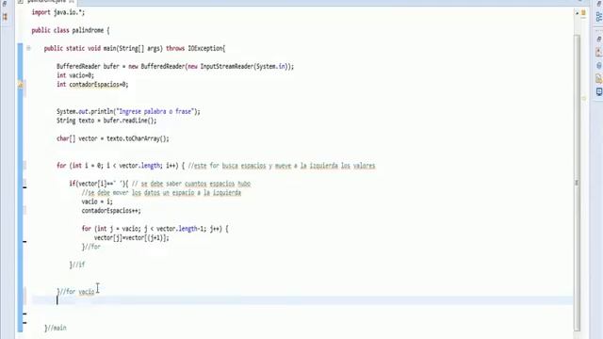Open the Console view icon on right trim
Image resolution: width=603 pixels, height=339 pixels.
pos(599,91)
